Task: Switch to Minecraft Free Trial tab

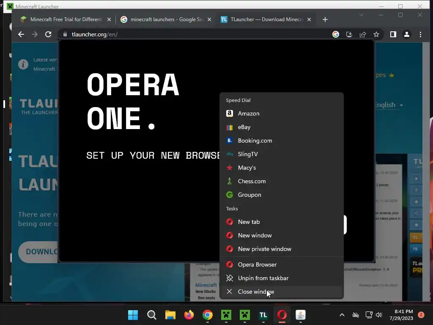Action: point(66,19)
